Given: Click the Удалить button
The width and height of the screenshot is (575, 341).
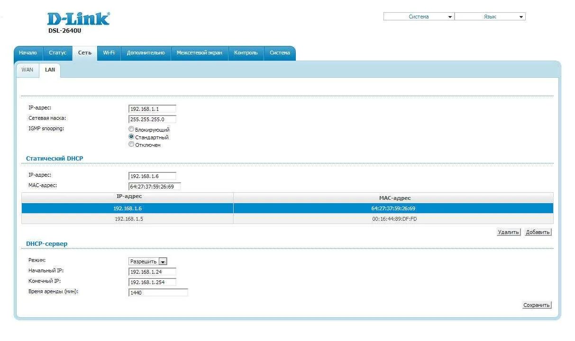Looking at the screenshot, I should [509, 232].
